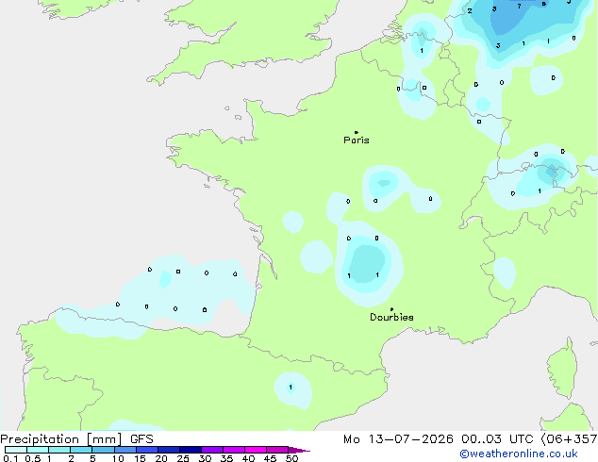598x462 pixels.
Task: Click the '0.5' legend scale label
Action: tap(33, 458)
